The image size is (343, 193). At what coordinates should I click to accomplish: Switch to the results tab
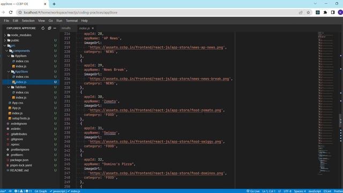pyautogui.click(x=66, y=28)
